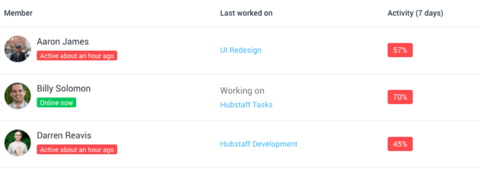
Task: Sort by Activity (7 days) header
Action: point(415,13)
